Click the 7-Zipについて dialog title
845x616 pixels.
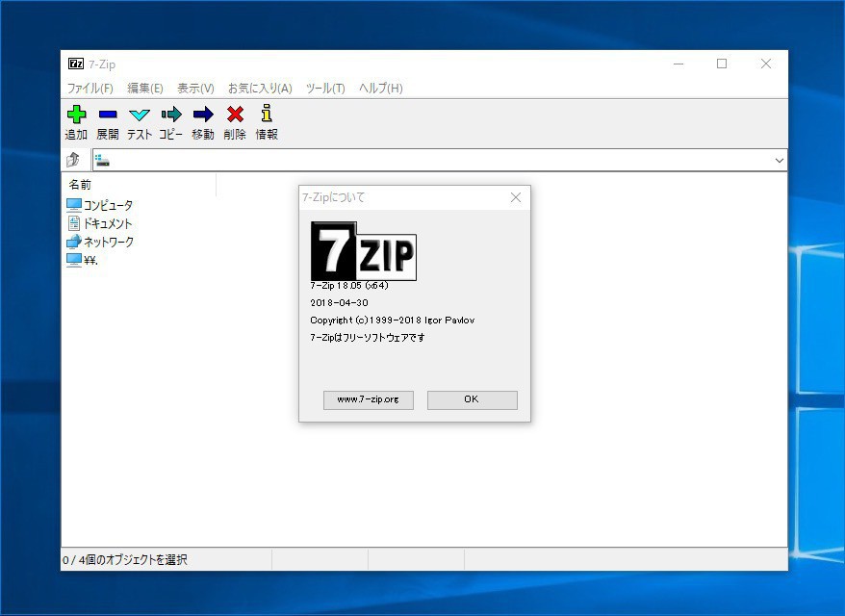[334, 197]
